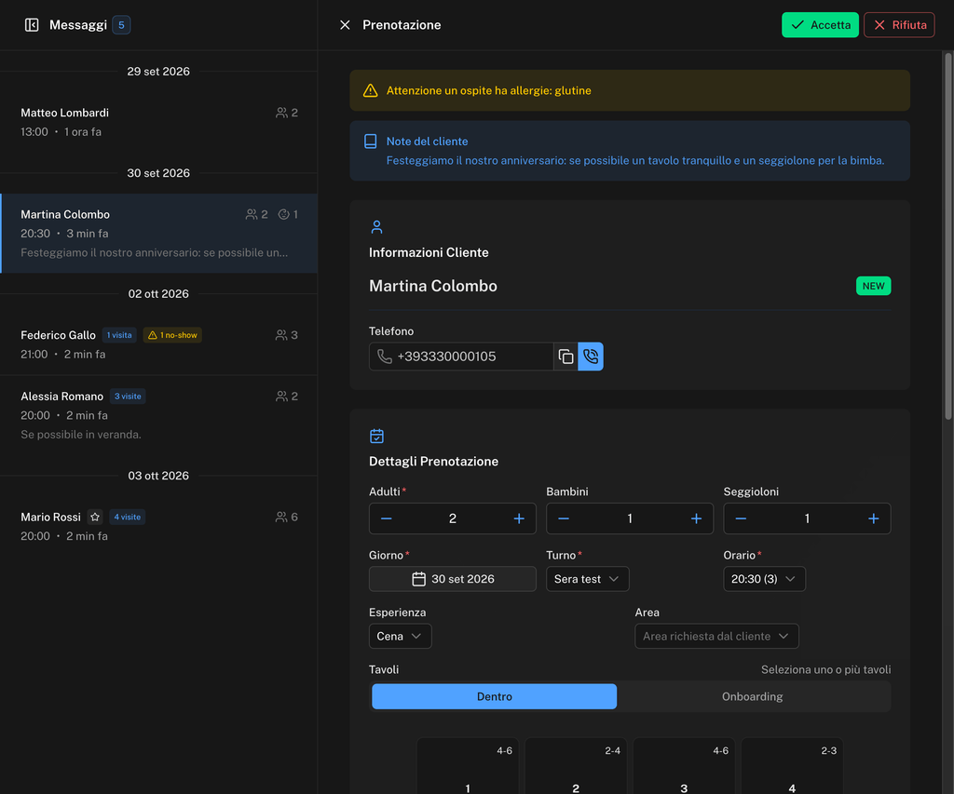Reject the reservation with Rifiuta
954x794 pixels.
[x=899, y=25]
